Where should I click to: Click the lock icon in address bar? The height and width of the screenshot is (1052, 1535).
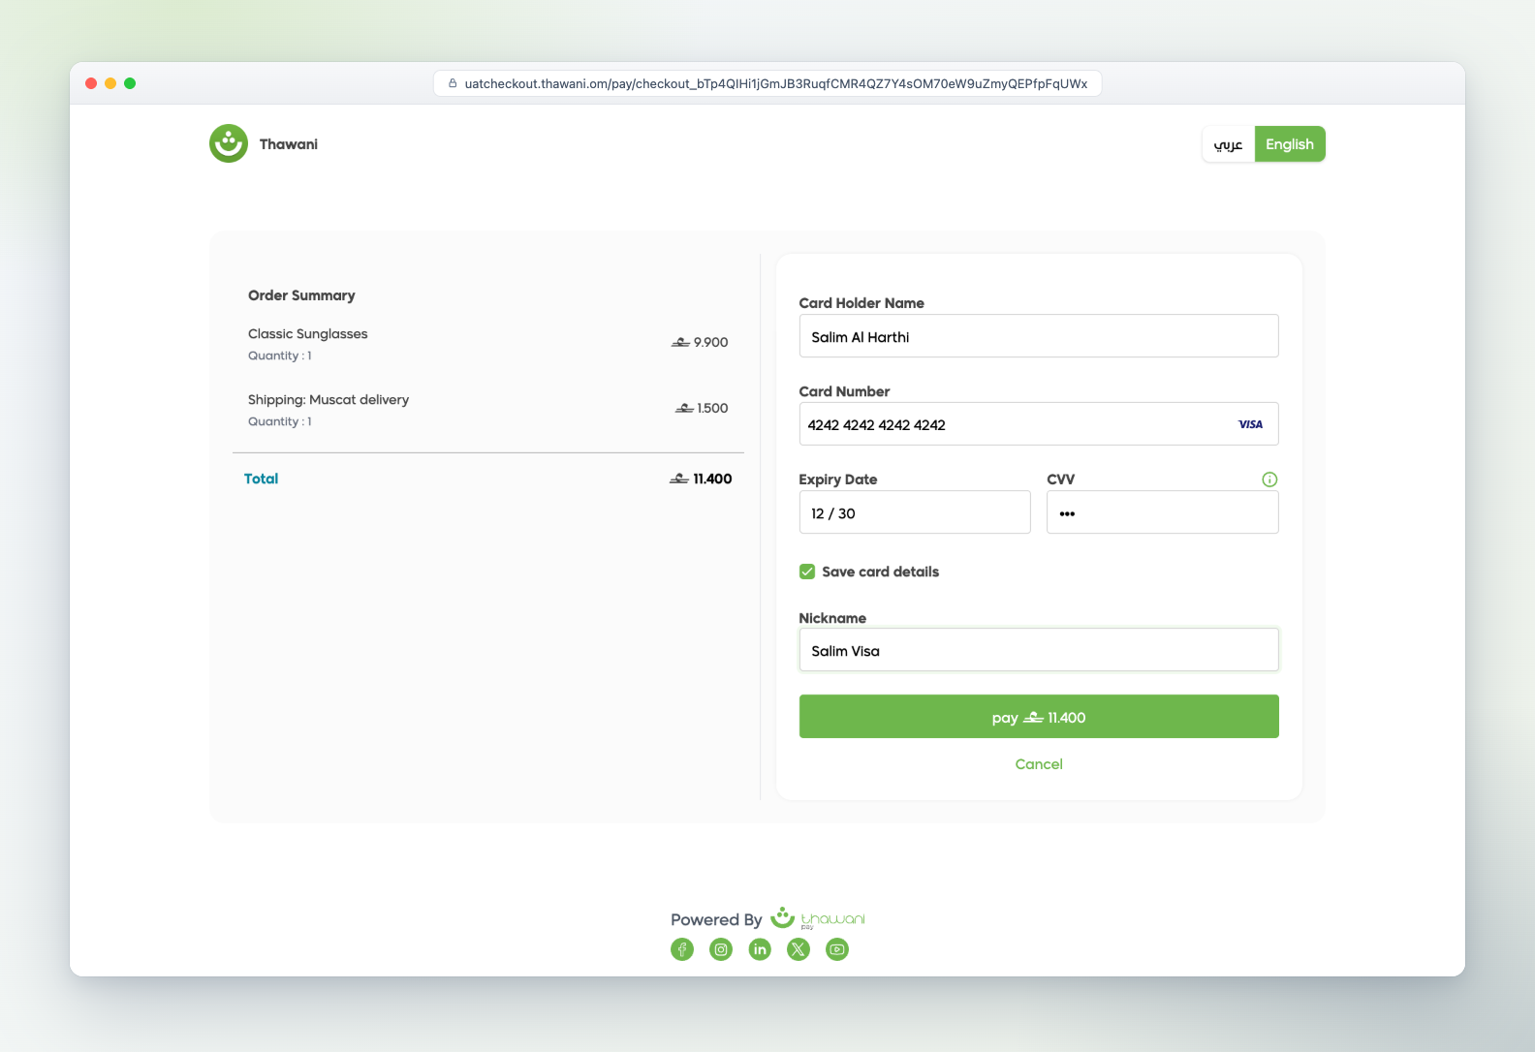tap(453, 83)
